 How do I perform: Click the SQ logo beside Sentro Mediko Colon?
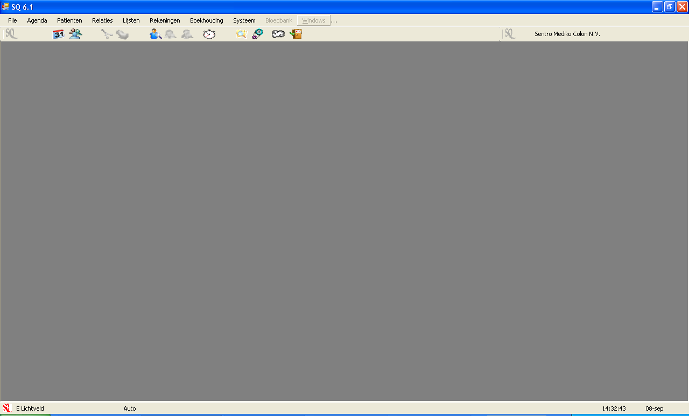point(510,34)
